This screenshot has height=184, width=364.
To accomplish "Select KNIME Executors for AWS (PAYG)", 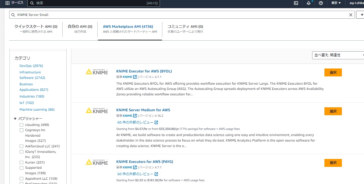I will click(333, 163).
